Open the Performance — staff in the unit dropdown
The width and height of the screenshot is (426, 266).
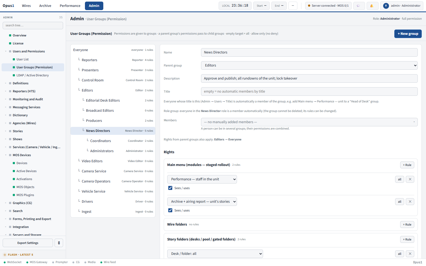click(202, 179)
